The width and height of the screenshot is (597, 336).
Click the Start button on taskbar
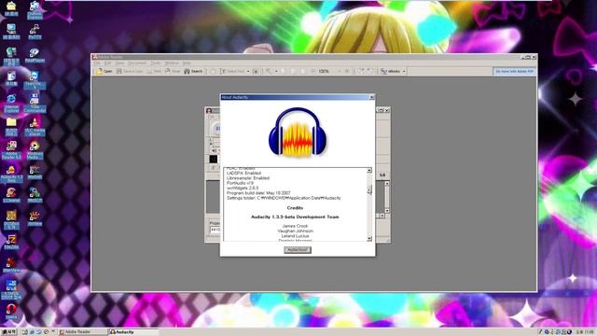tap(8, 332)
